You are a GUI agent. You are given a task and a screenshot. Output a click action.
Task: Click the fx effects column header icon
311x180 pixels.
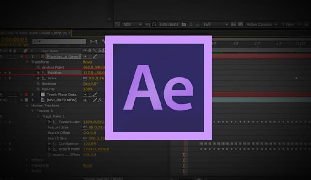coord(100,51)
